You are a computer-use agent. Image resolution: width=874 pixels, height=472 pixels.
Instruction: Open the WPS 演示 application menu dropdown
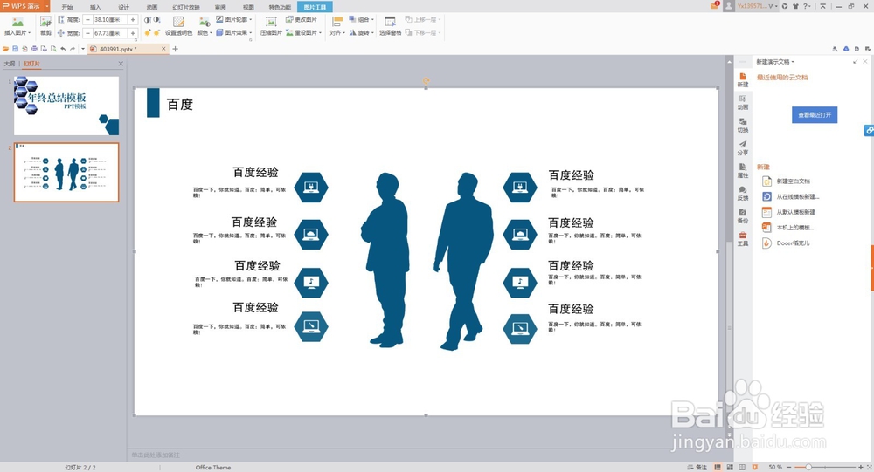[x=47, y=6]
